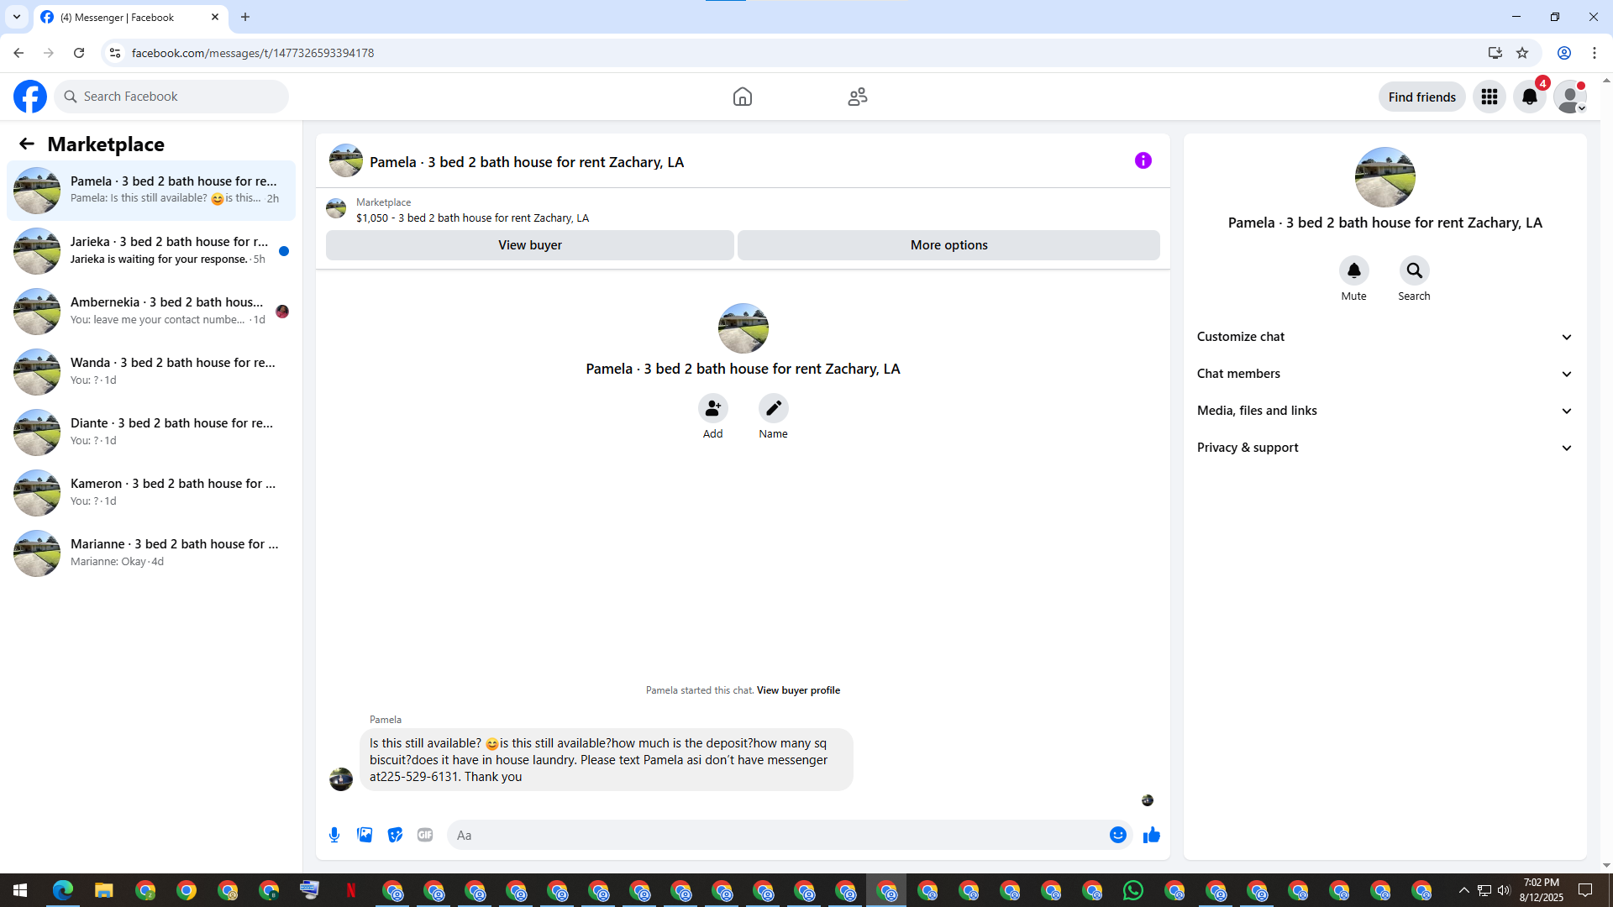Open the GIF picker
Viewport: 1613px width, 907px height.
click(425, 835)
